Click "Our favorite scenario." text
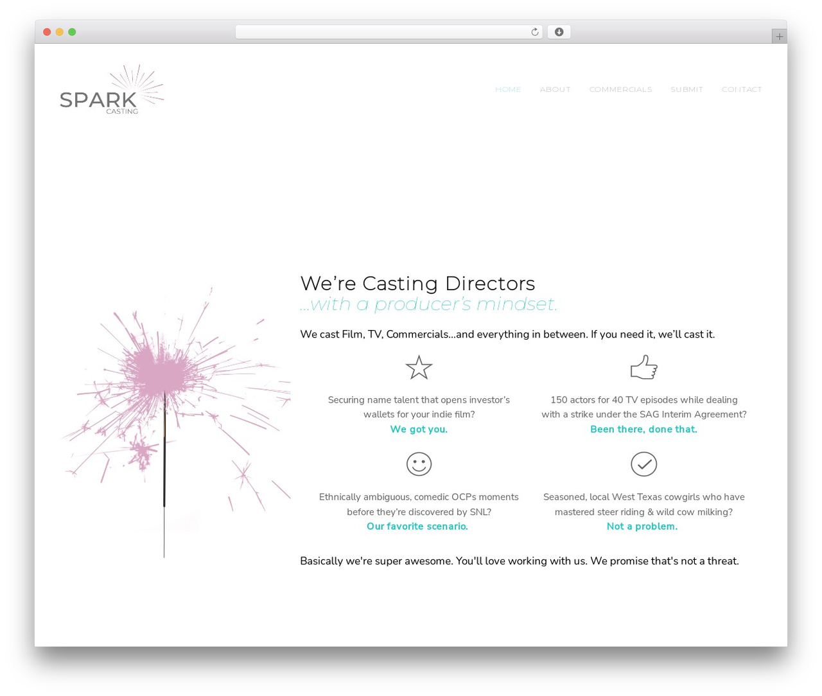Screen dimensions: 822x696 (x=417, y=526)
